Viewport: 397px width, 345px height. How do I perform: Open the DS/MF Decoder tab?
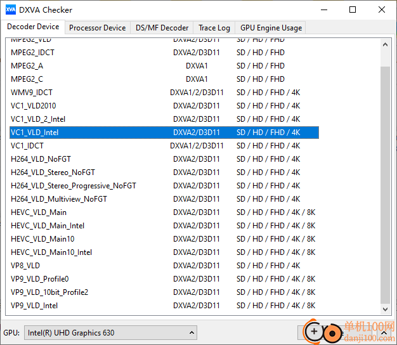[162, 28]
